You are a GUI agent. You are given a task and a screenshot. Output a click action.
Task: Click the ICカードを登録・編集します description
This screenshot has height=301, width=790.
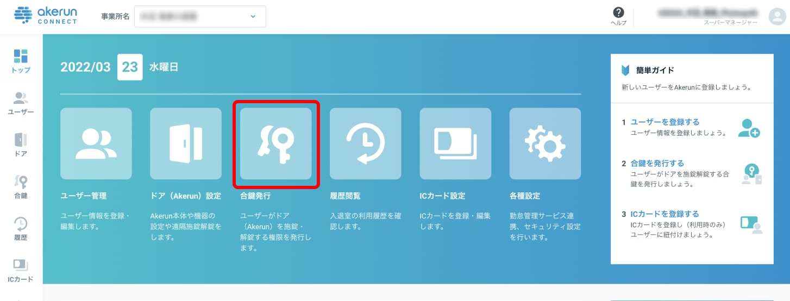click(x=455, y=221)
